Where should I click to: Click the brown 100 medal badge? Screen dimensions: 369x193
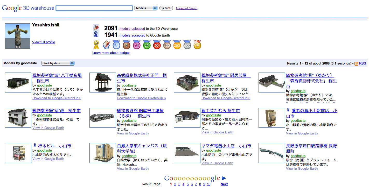167,45
